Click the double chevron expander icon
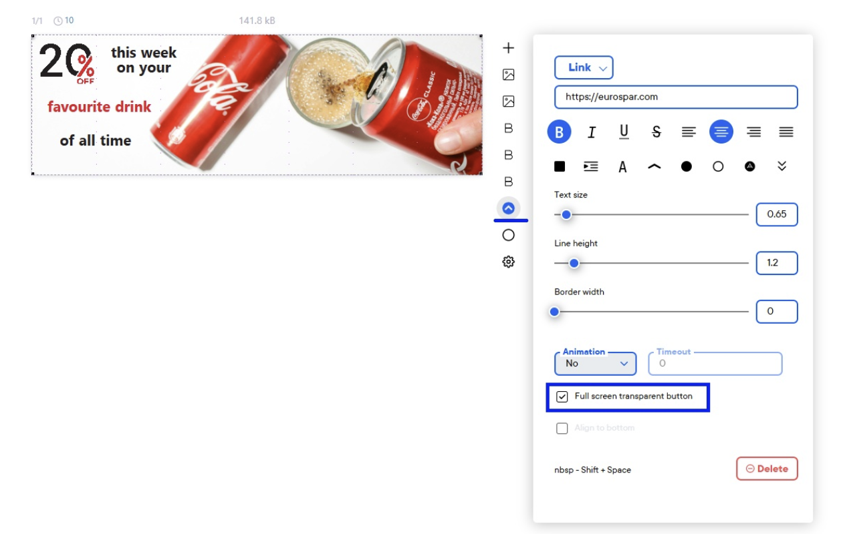Image resolution: width=845 pixels, height=552 pixels. click(x=782, y=166)
